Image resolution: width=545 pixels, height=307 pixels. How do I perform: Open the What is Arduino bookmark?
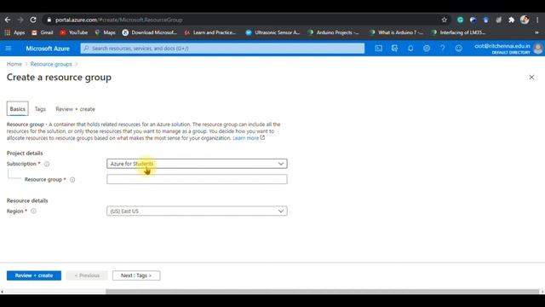[x=396, y=32]
